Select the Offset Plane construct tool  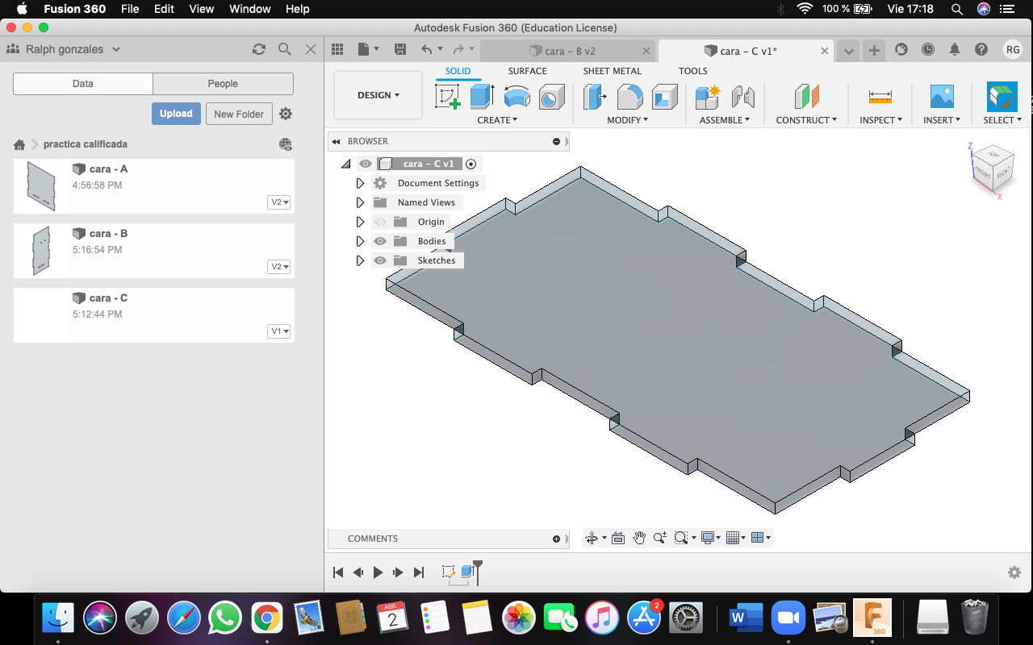[806, 97]
